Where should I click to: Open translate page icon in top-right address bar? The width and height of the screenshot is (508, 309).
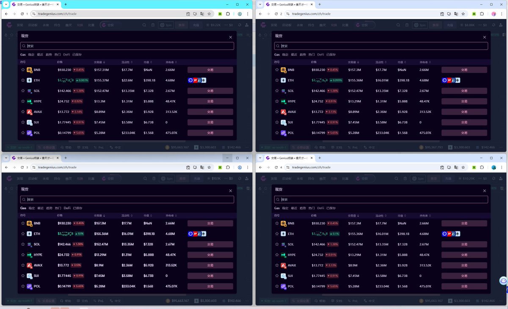point(456,14)
